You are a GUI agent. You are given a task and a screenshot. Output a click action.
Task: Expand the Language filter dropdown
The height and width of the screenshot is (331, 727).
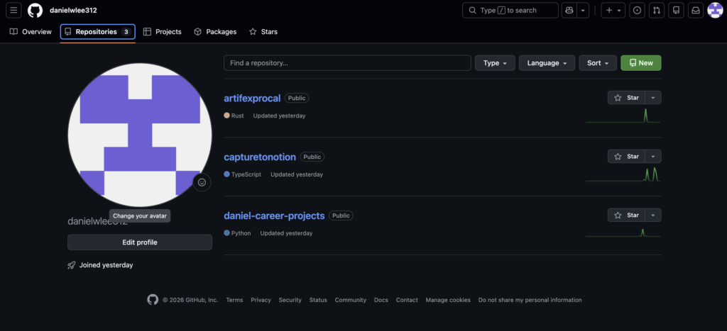tap(547, 63)
